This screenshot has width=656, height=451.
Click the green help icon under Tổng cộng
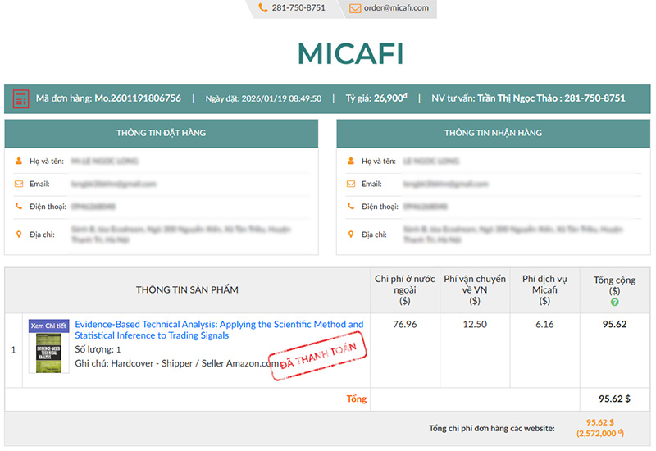pos(614,302)
